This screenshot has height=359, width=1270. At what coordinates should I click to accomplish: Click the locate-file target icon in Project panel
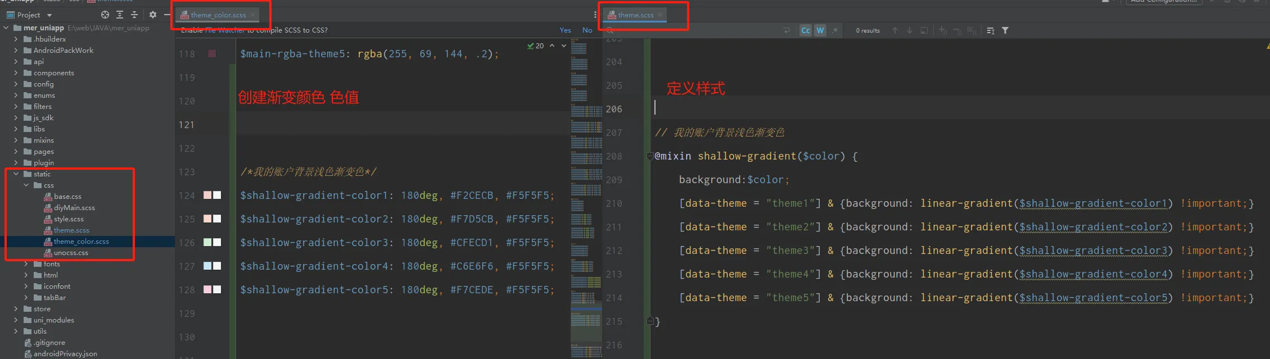coord(105,15)
